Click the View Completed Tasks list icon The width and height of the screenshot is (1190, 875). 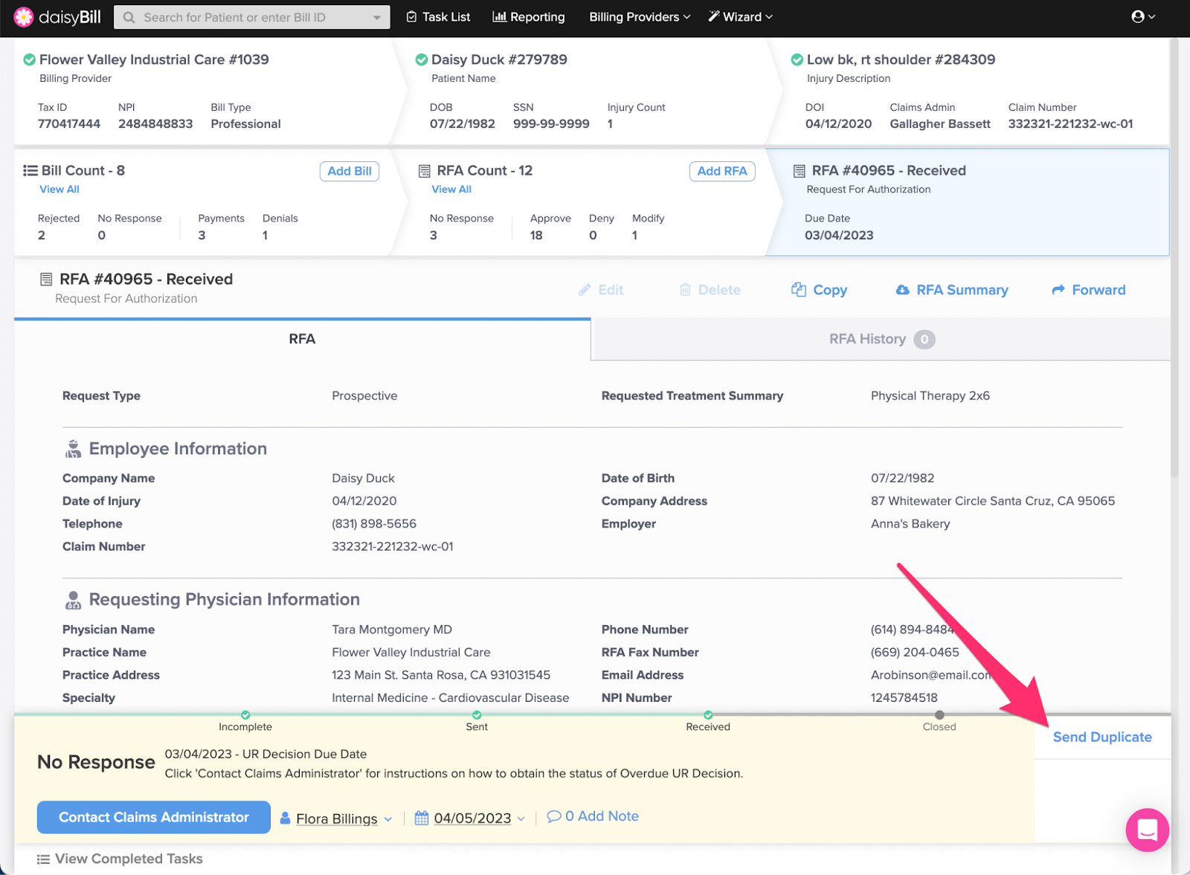pos(44,859)
